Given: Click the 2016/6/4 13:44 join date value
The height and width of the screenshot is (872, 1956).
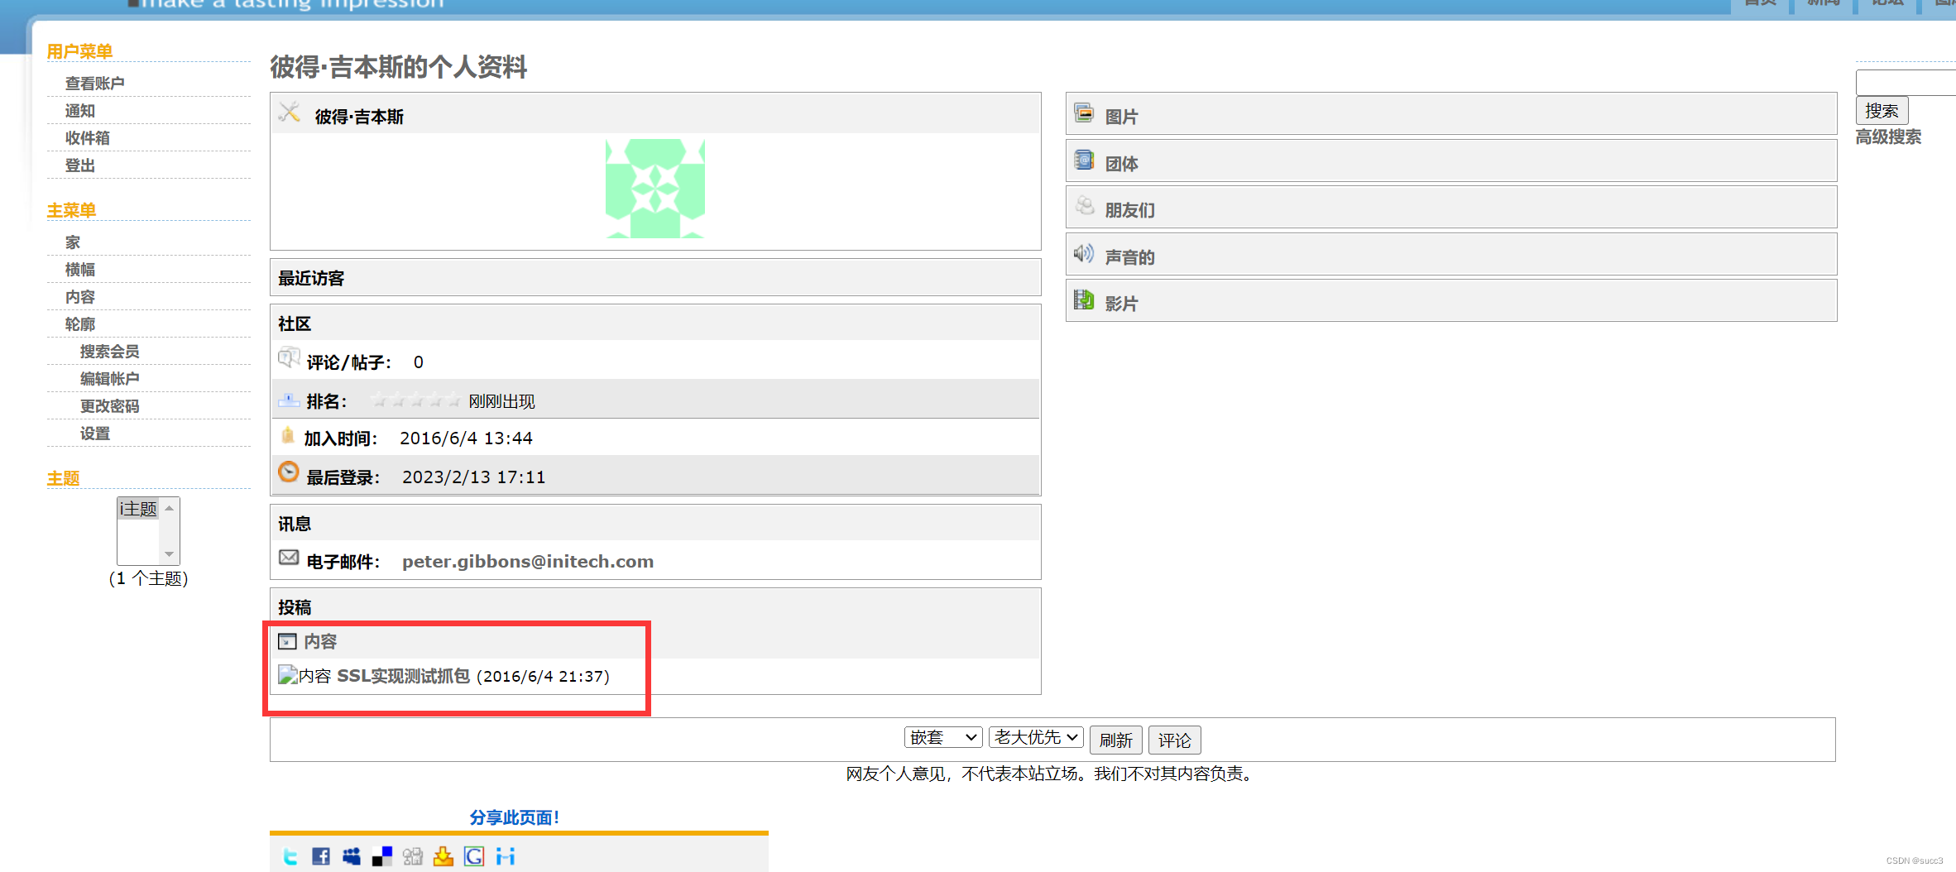Looking at the screenshot, I should click(x=466, y=438).
